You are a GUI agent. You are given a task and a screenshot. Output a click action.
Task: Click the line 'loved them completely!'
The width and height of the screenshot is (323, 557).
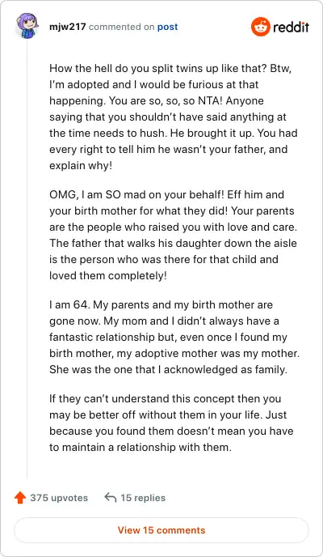point(108,275)
